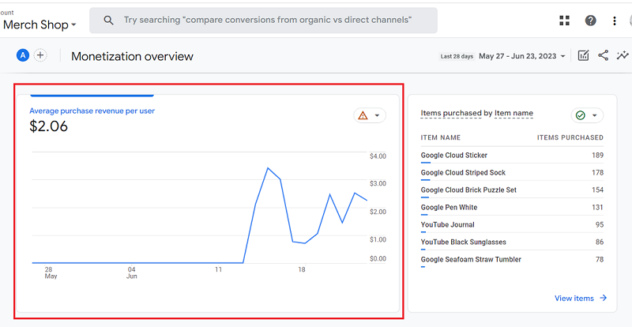The height and width of the screenshot is (327, 632).
Task: Click the '18' date axis label
Action: pos(302,269)
